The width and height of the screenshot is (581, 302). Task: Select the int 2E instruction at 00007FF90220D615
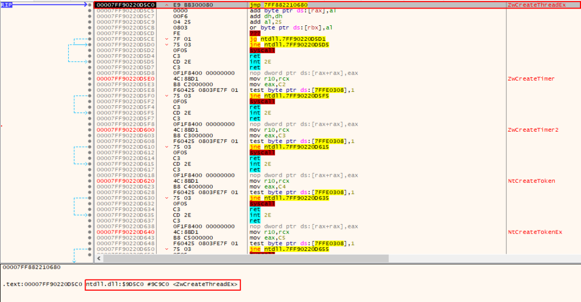click(x=260, y=164)
